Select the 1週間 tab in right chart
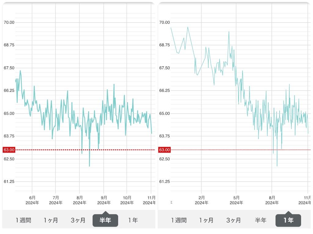The image size is (313, 234). (x=179, y=220)
